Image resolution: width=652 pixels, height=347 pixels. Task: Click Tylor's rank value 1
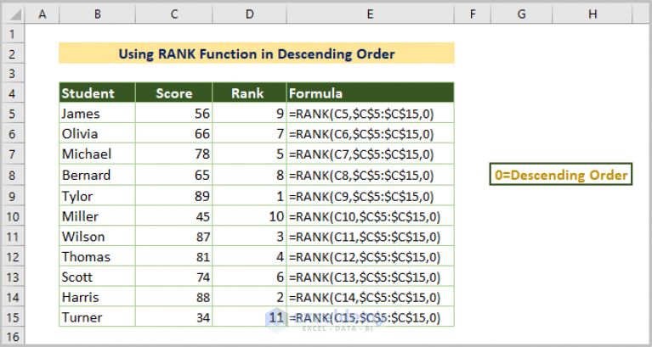click(x=249, y=195)
